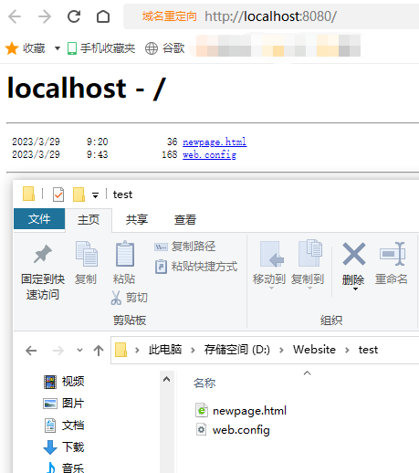Click the favorites star icon
The height and width of the screenshot is (473, 419).
tap(12, 48)
